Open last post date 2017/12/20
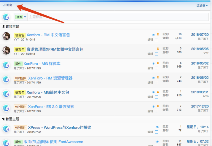Viewport: 212px width, 146px height. point(200,107)
